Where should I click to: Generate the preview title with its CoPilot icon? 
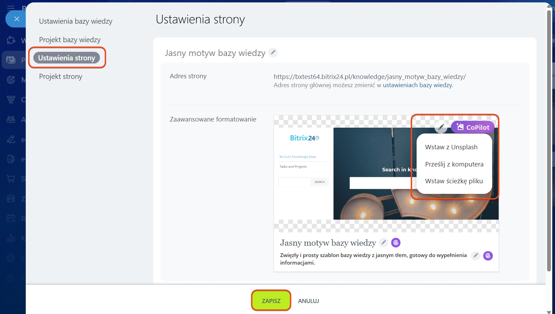pos(396,243)
